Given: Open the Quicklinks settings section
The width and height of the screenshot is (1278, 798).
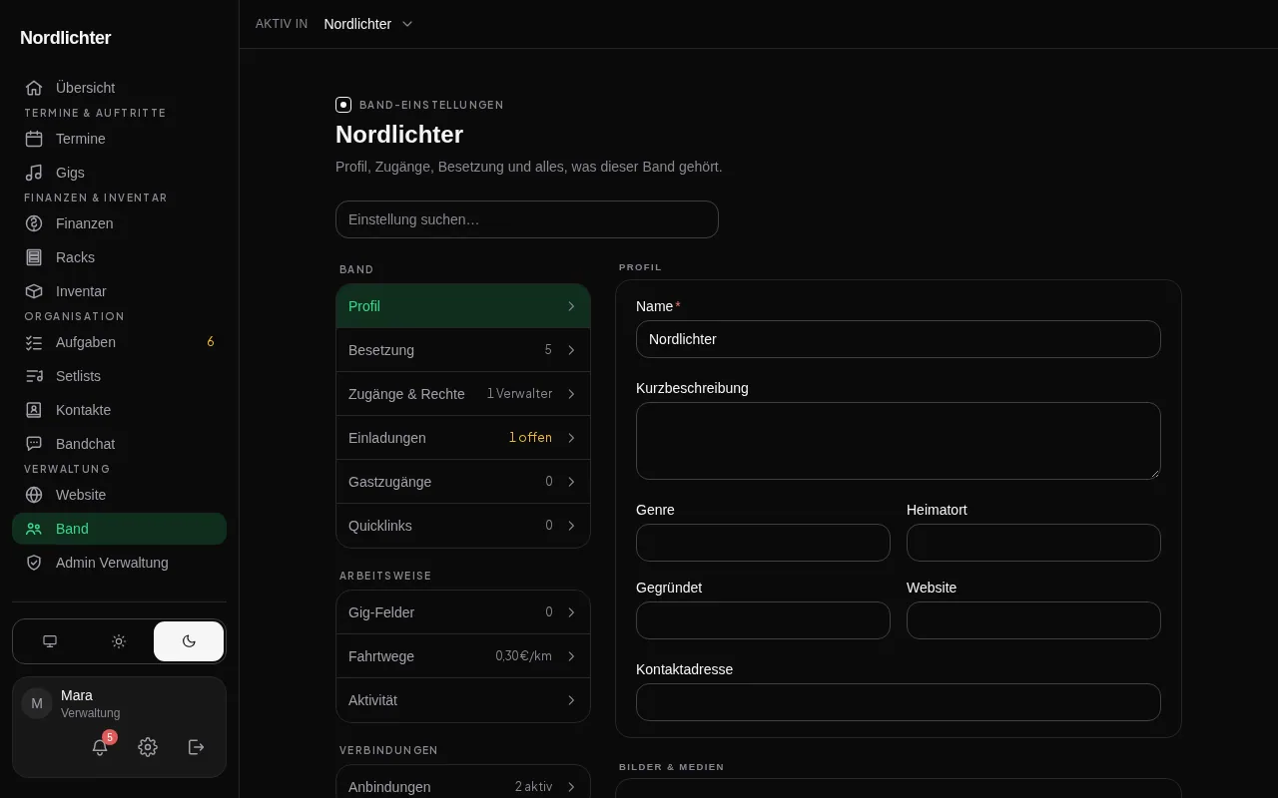Looking at the screenshot, I should coord(463,526).
